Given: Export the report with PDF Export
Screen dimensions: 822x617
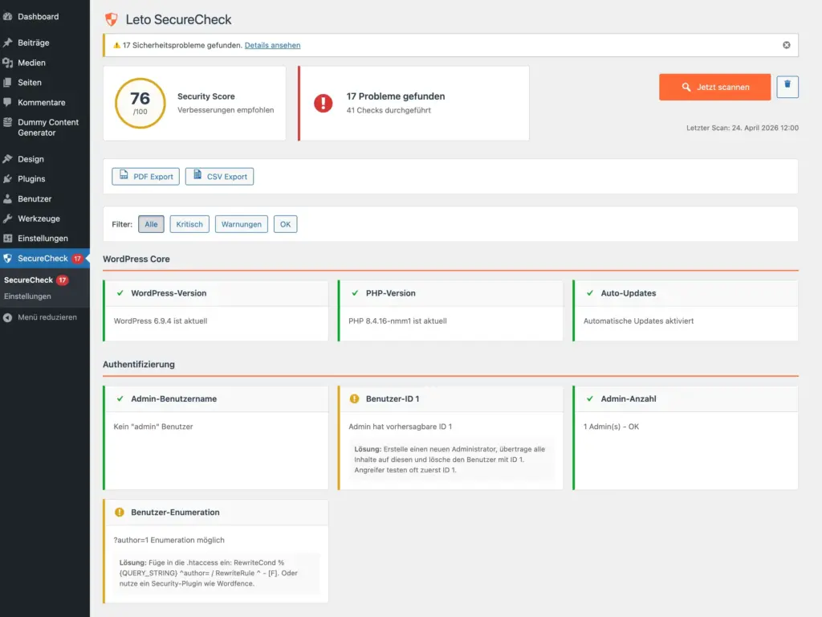Looking at the screenshot, I should click(x=146, y=176).
